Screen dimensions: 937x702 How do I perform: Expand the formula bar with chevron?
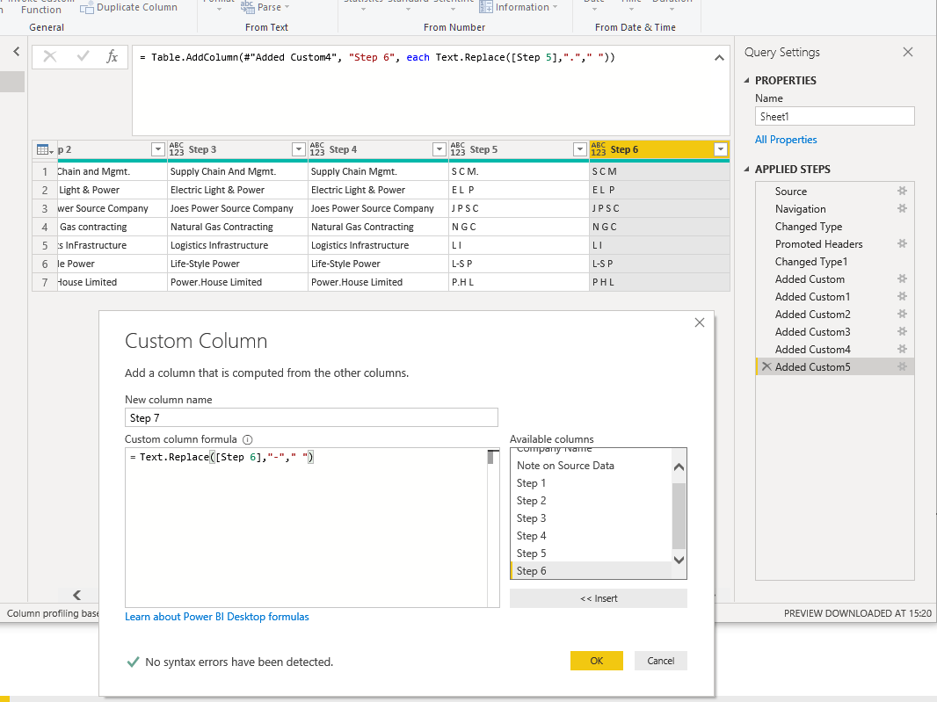pos(719,58)
